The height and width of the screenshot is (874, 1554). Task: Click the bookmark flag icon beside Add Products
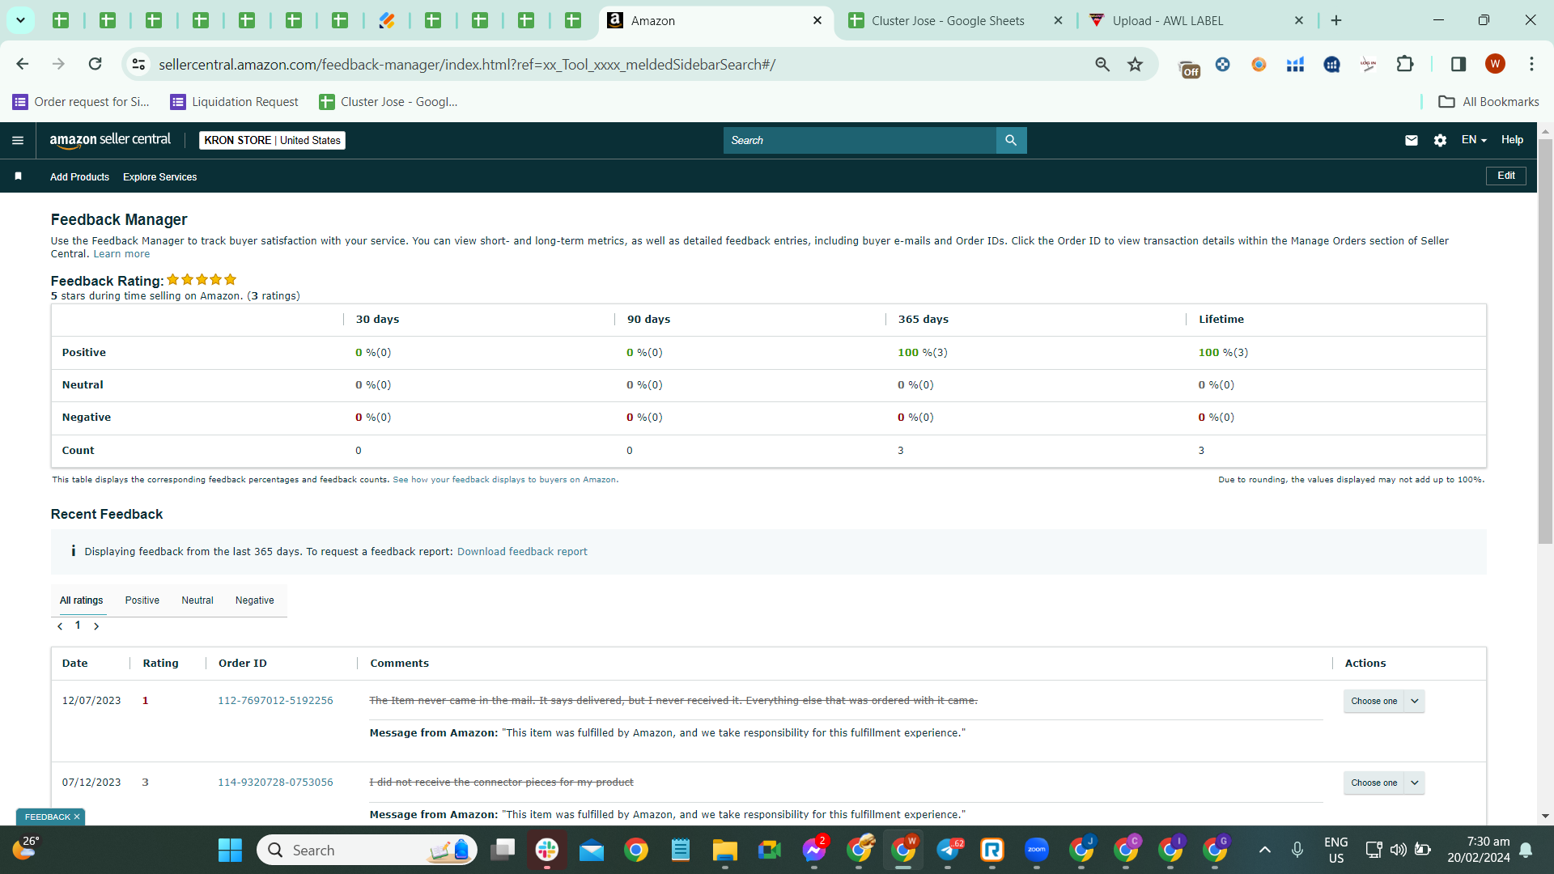(x=18, y=176)
